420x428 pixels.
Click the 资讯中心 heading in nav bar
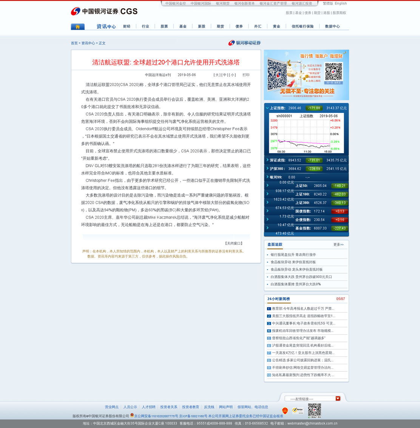106,26
